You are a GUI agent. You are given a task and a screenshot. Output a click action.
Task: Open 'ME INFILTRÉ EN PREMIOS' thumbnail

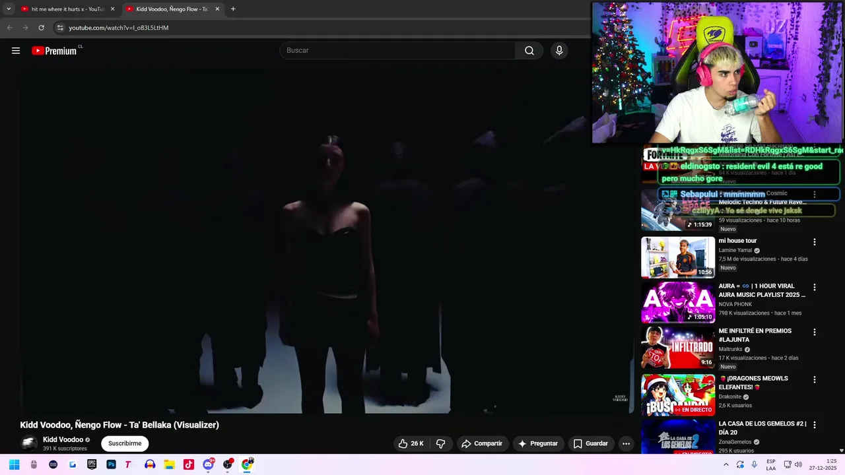click(x=678, y=348)
